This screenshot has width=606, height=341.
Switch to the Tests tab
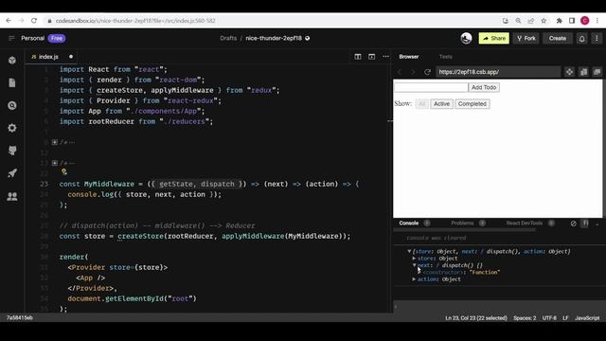pos(446,57)
